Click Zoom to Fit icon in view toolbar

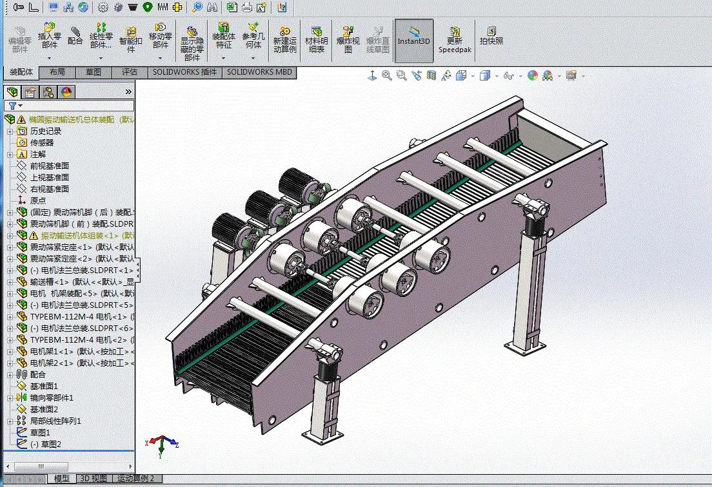(x=386, y=75)
